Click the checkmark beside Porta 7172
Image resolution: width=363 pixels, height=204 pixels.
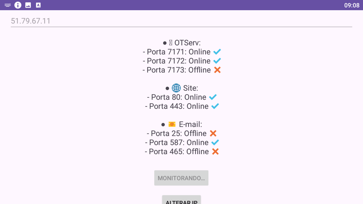(217, 61)
